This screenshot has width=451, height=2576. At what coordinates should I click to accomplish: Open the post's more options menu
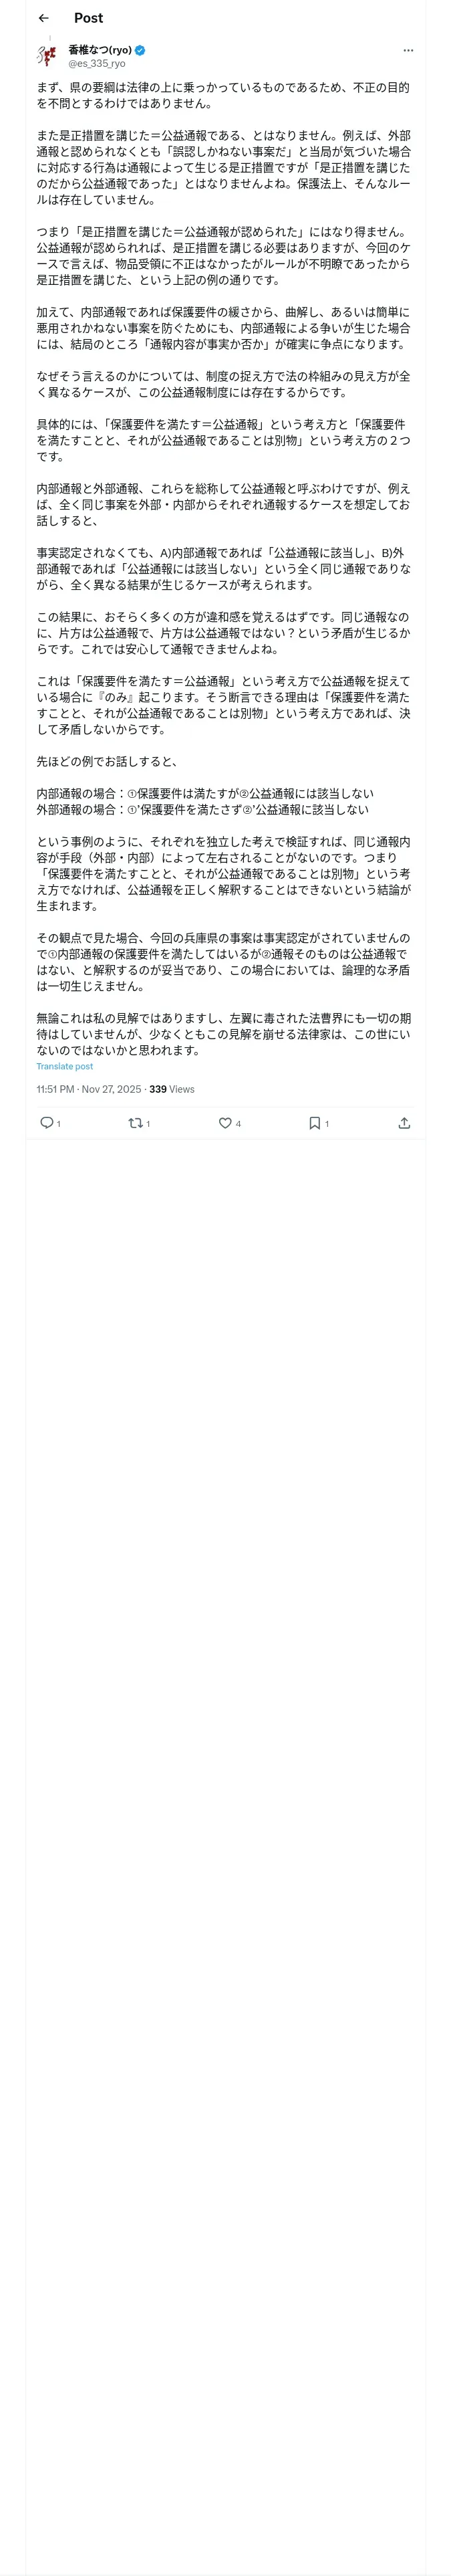408,50
